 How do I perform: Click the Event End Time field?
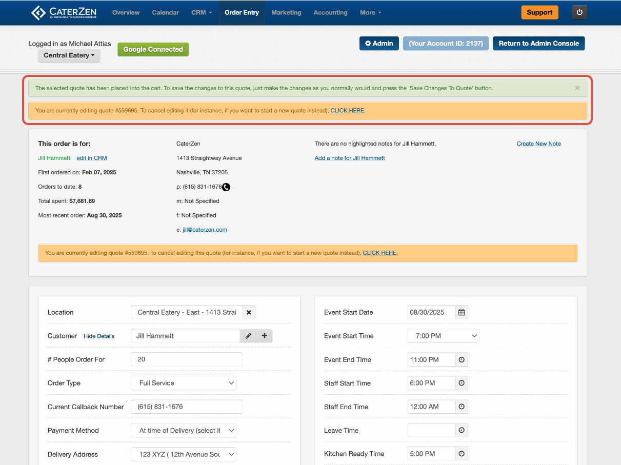coord(431,360)
